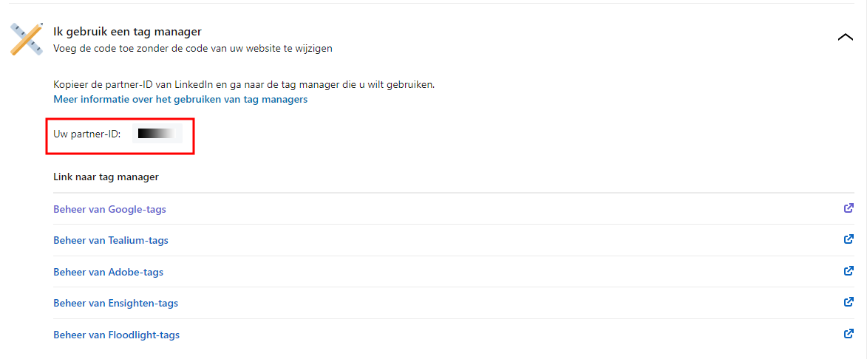
Task: Click the external link icon for Tealium-tags
Action: (849, 239)
